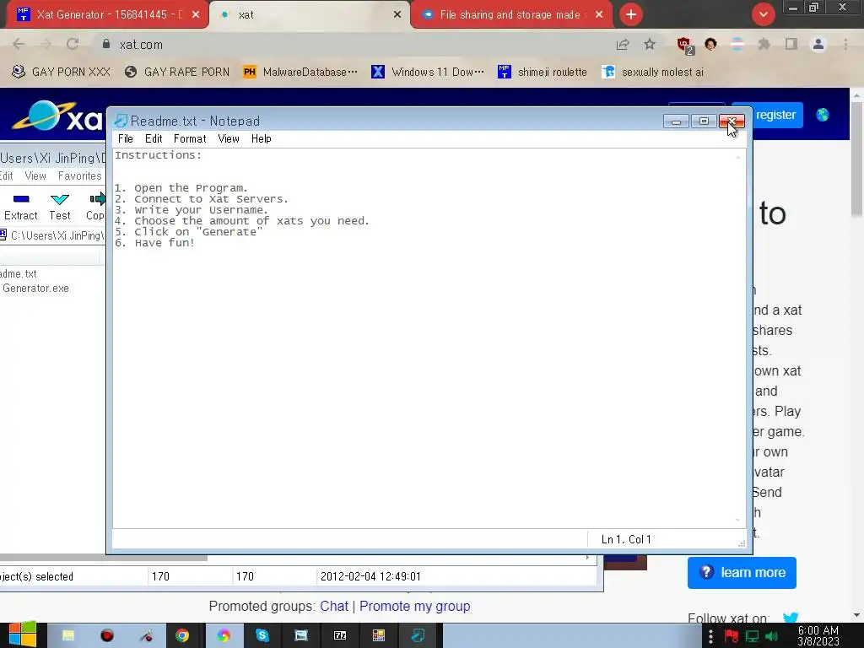Open the Format menu in Notepad
The height and width of the screenshot is (648, 864).
click(190, 139)
